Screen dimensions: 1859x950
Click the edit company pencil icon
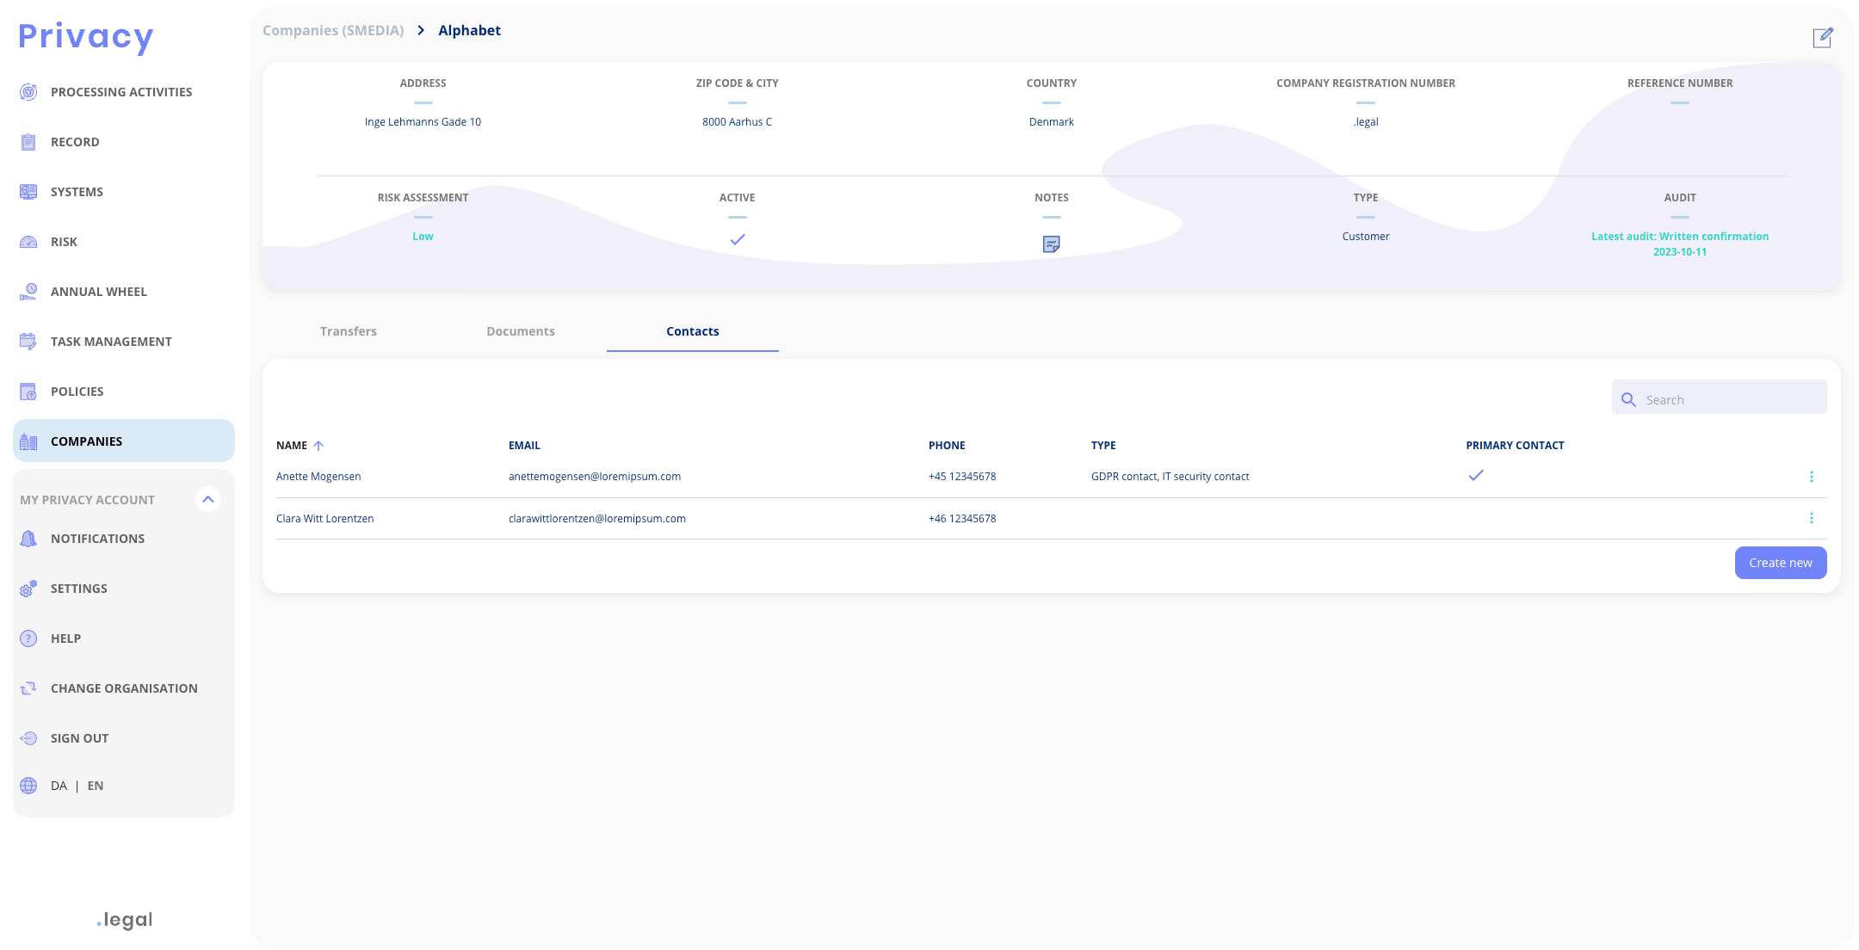1823,37
